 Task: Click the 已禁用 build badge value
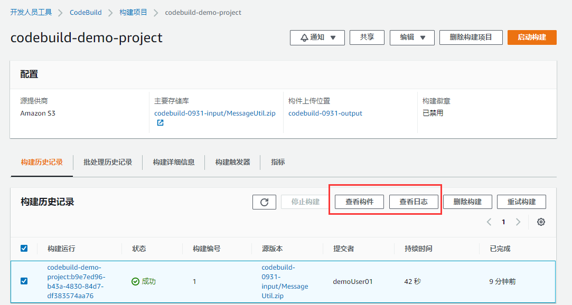[x=433, y=113]
